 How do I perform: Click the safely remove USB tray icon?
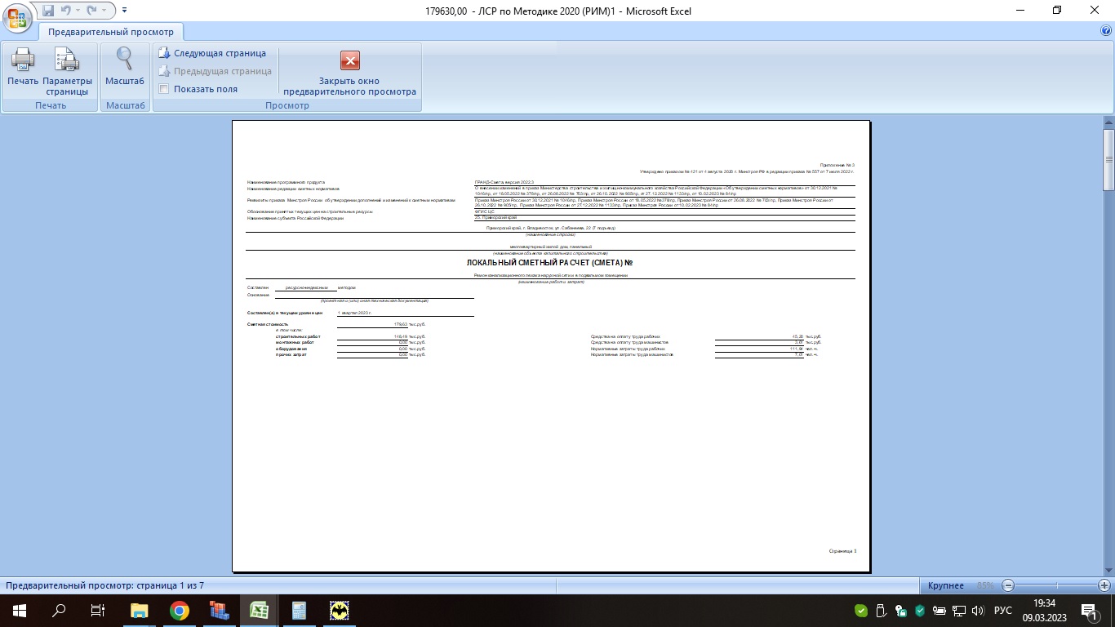coord(882,611)
